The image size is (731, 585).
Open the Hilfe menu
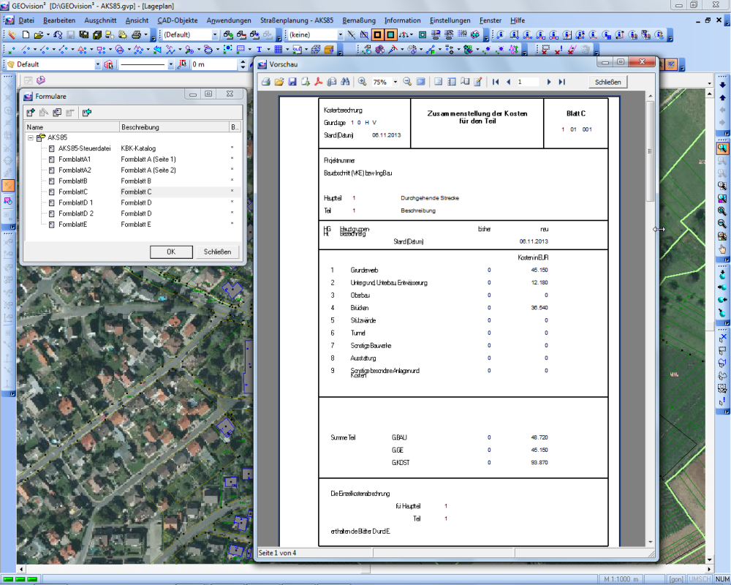[x=518, y=20]
